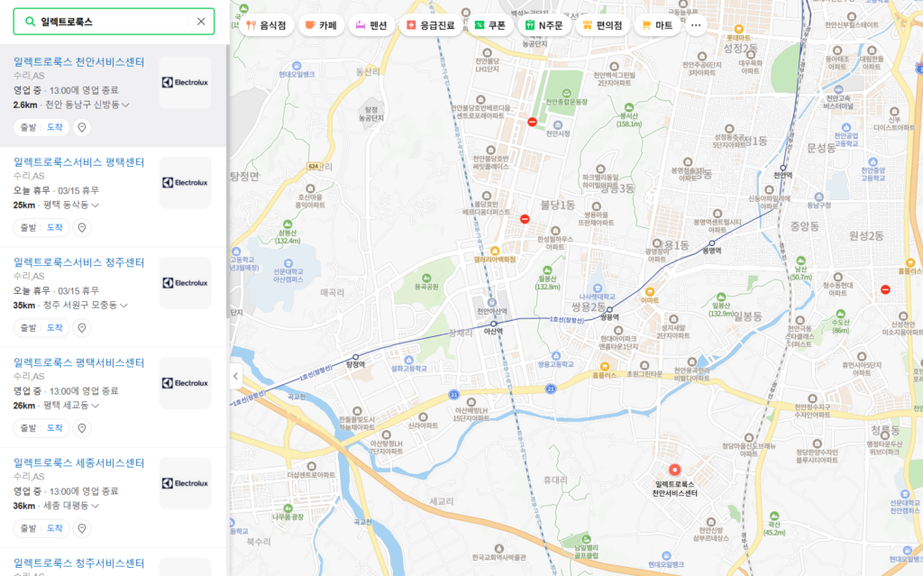Click the 나사렛대학교 map icon
Image resolution: width=923 pixels, height=576 pixels.
(598, 288)
